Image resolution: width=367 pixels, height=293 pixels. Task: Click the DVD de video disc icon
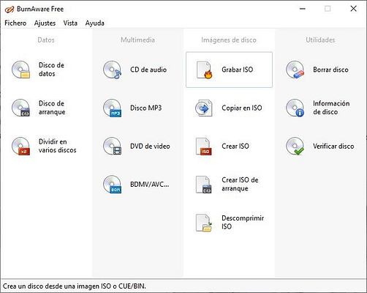pos(113,146)
